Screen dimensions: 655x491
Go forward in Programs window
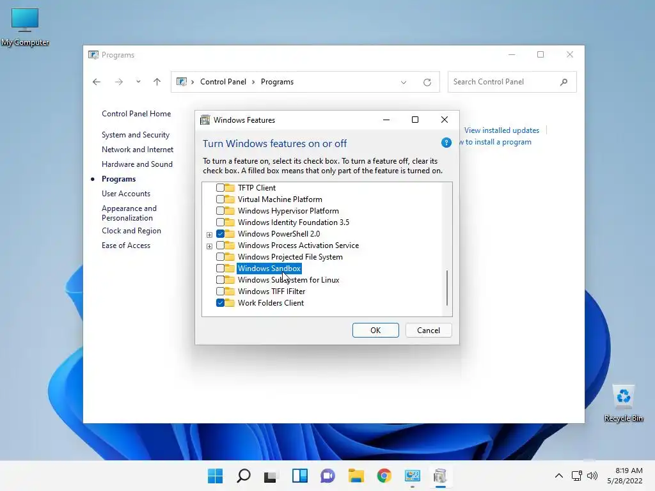coord(119,82)
